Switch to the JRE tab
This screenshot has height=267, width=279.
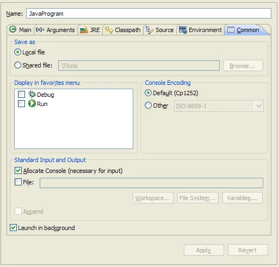tap(90, 30)
